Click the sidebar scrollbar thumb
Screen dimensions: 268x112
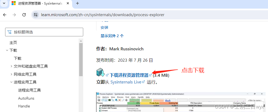[81, 59]
